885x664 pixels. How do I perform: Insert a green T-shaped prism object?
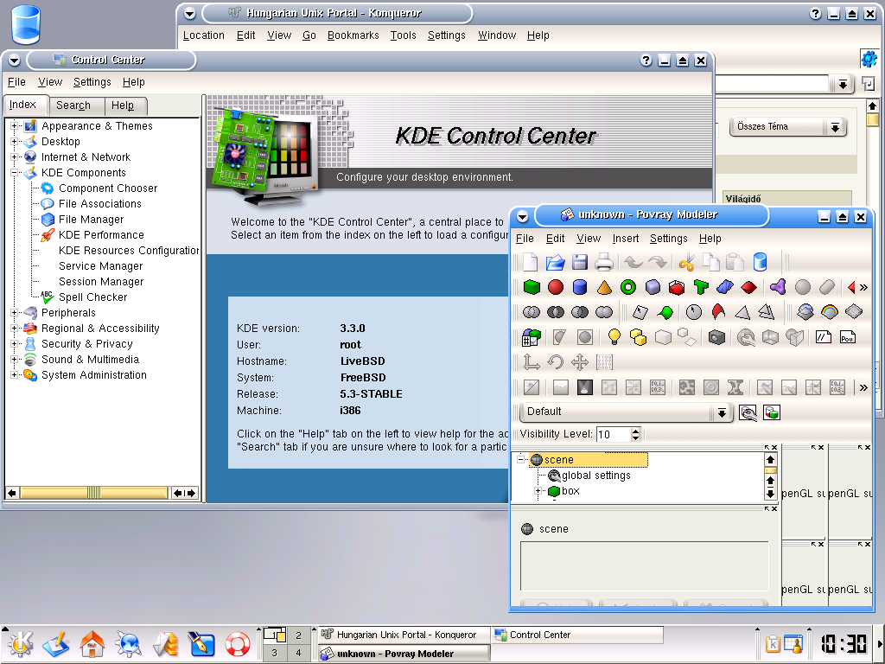[701, 287]
